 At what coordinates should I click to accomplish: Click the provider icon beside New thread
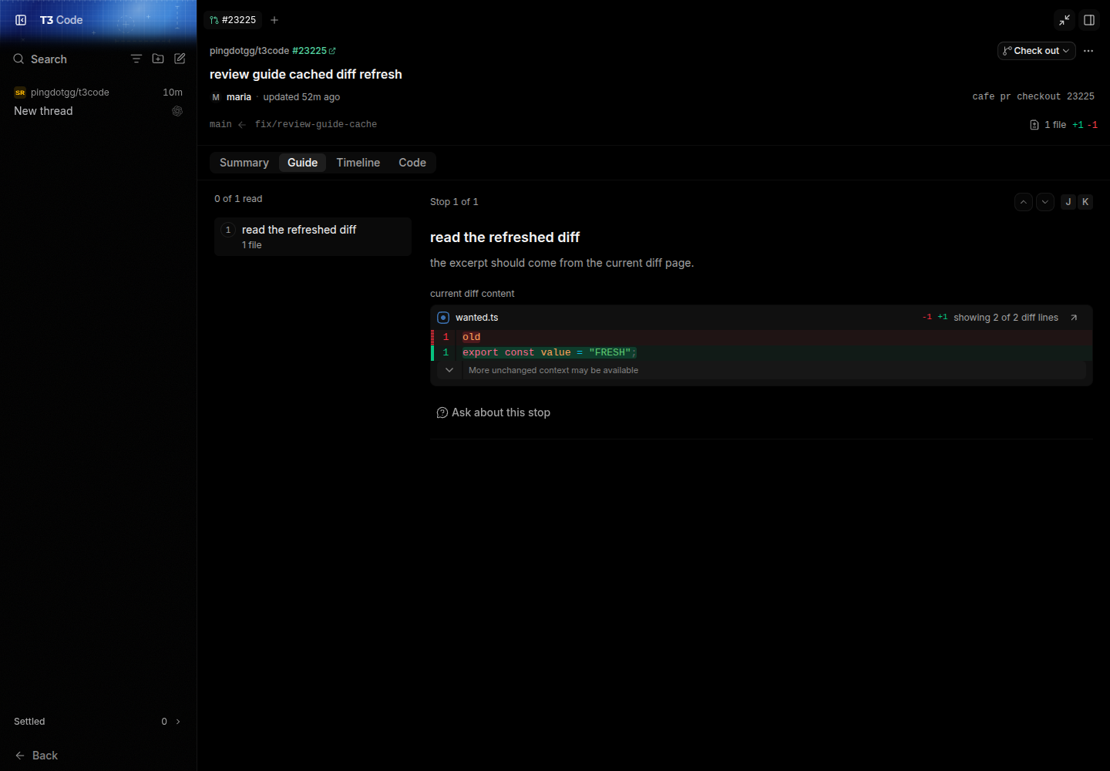click(177, 111)
